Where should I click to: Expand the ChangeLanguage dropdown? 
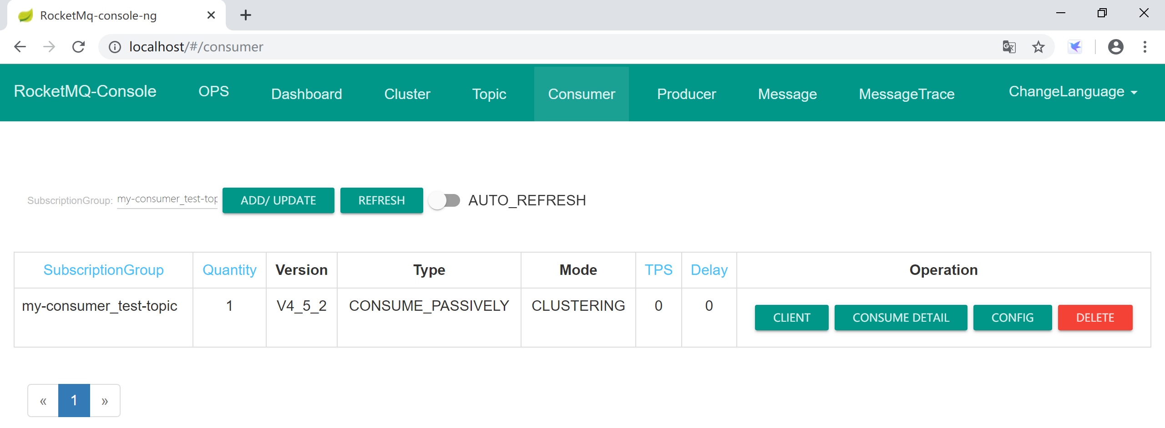coord(1073,92)
